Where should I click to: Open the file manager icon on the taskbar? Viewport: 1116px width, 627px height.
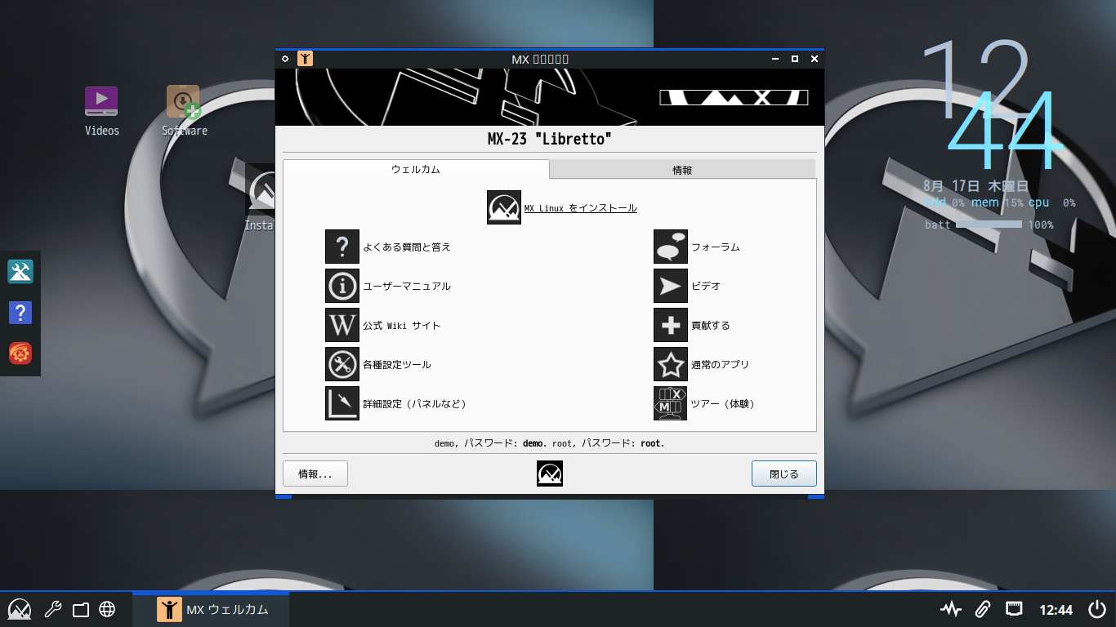pyautogui.click(x=80, y=609)
